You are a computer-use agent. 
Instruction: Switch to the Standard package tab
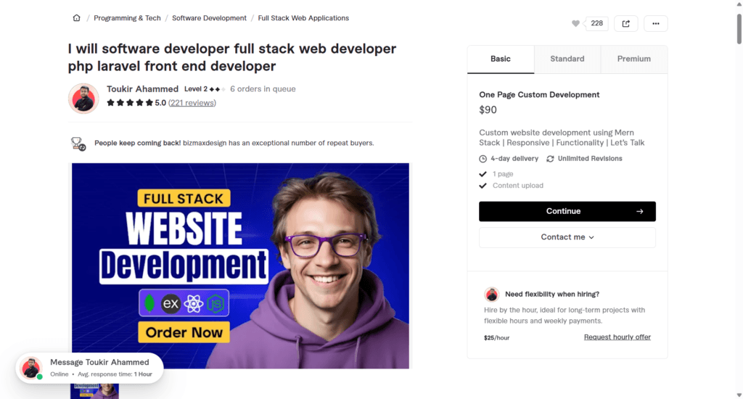[567, 59]
